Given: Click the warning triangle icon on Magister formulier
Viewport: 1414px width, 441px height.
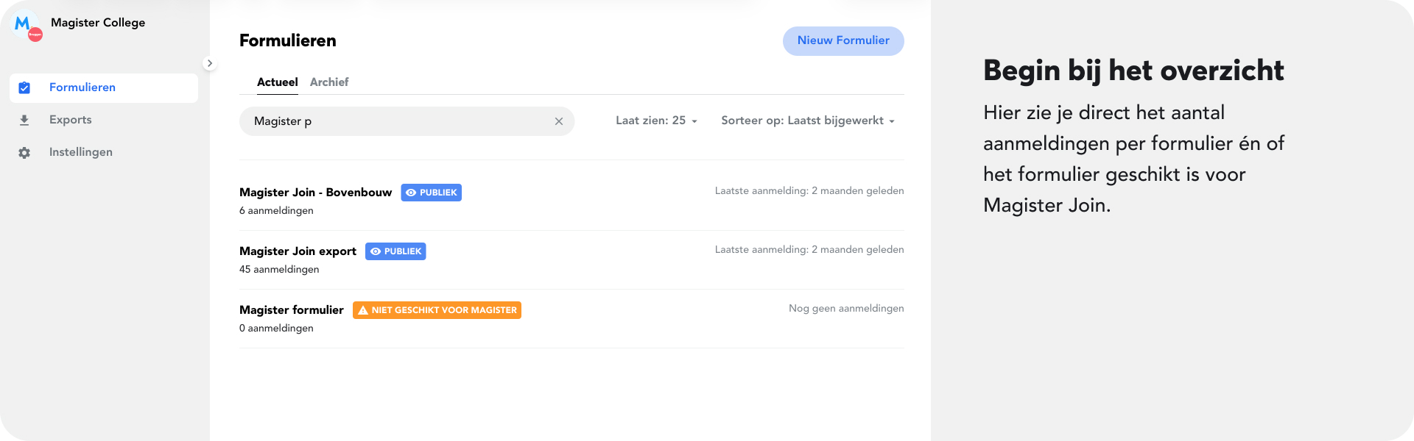Looking at the screenshot, I should pyautogui.click(x=362, y=310).
